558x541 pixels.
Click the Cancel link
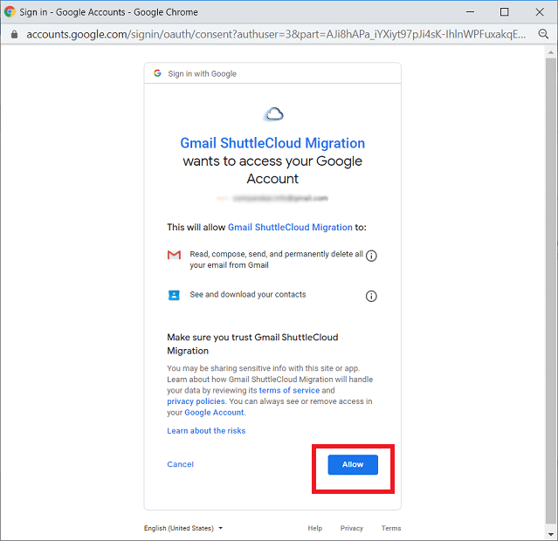pos(181,464)
